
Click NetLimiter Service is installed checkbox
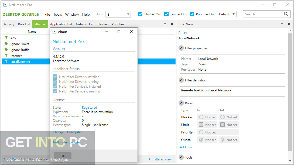point(55,86)
